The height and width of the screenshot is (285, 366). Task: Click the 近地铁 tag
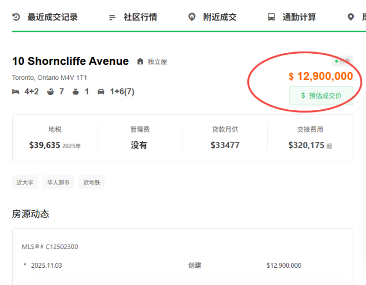pos(91,182)
